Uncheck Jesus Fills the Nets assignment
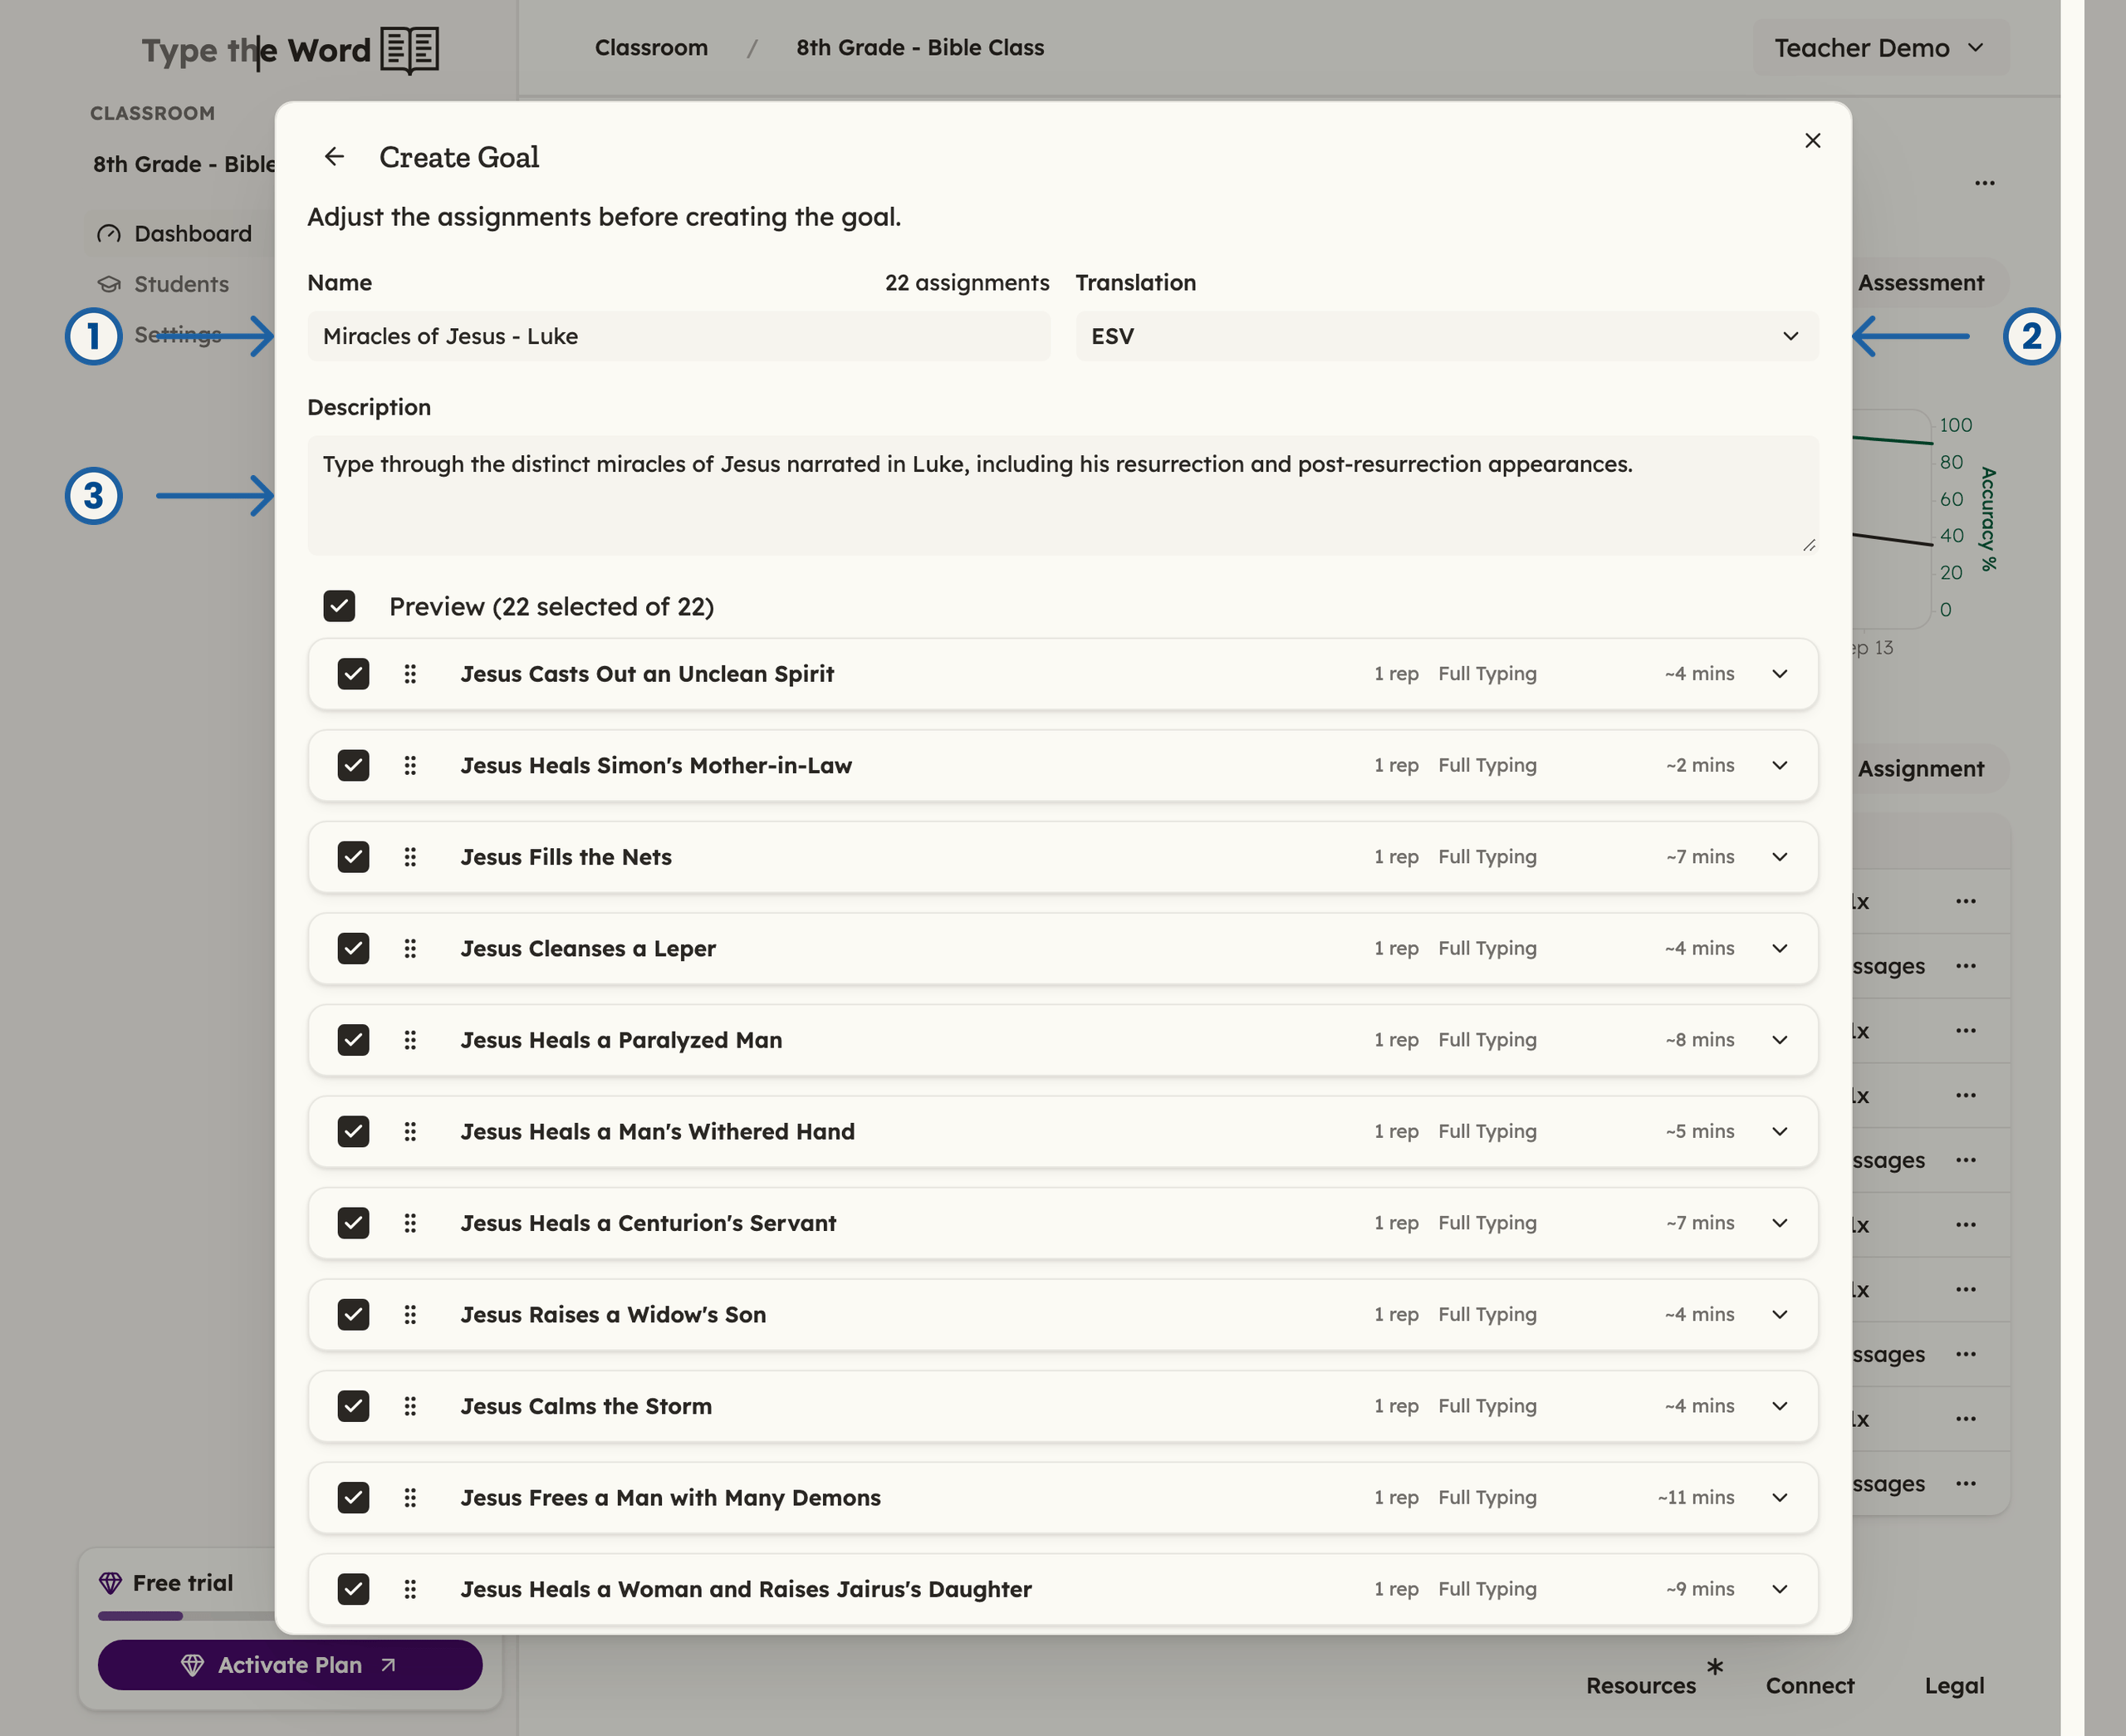Viewport: 2126px width, 1736px height. [x=353, y=857]
